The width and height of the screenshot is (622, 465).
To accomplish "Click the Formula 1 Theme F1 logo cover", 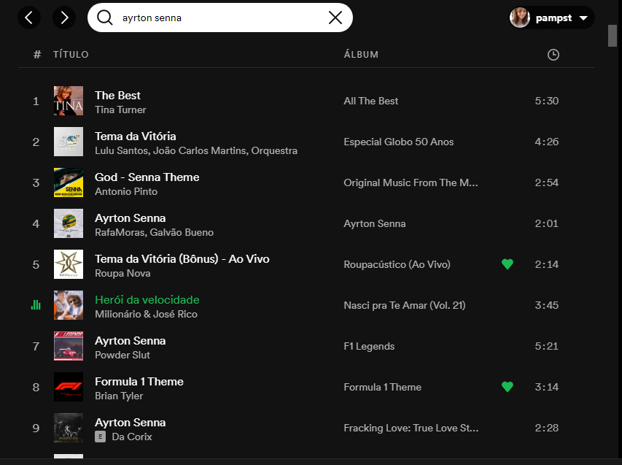I will [69, 387].
